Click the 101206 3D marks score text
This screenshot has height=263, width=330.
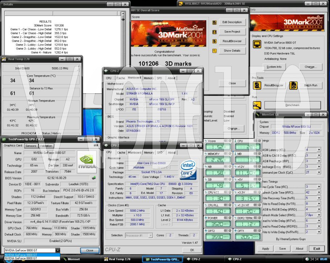pos(165,63)
